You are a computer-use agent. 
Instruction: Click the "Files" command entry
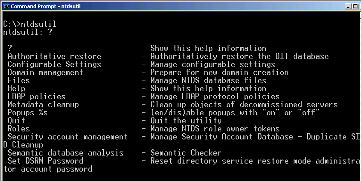click(x=18, y=80)
